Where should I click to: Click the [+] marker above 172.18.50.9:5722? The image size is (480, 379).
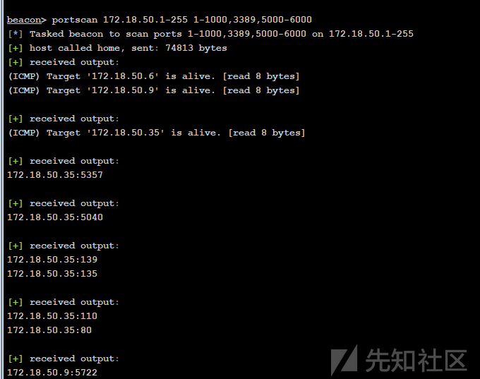tap(16, 359)
